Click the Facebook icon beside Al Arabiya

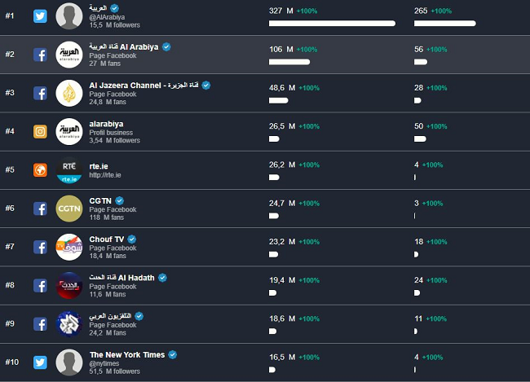40,55
